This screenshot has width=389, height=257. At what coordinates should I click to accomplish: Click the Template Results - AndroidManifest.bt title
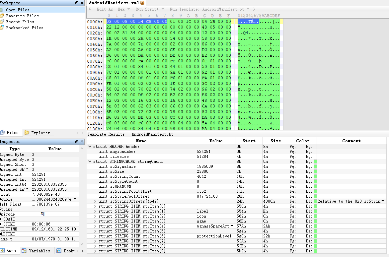pyautogui.click(x=130, y=134)
